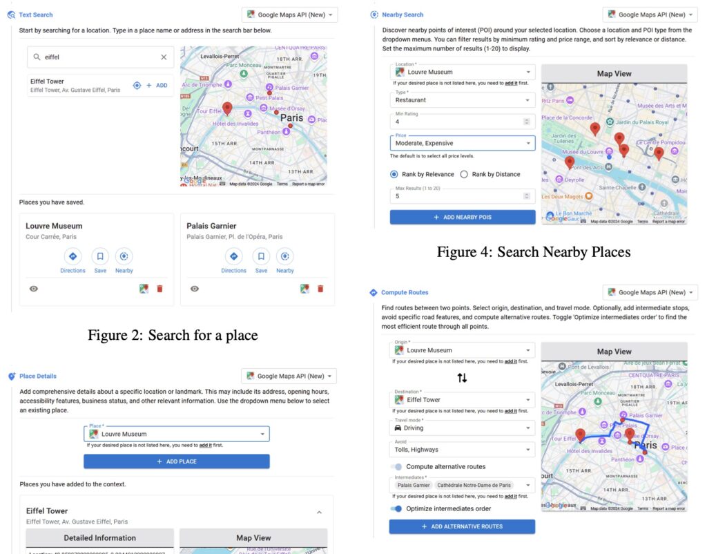Open the Place dropdown in Place Details
Screen dimensions: 707x554
coord(177,434)
